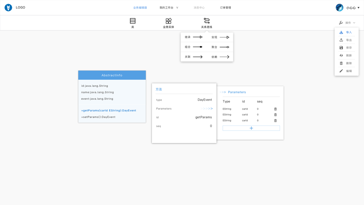The height and width of the screenshot is (205, 364).
Task: Click the seq column header in Parameters
Action: point(260,101)
